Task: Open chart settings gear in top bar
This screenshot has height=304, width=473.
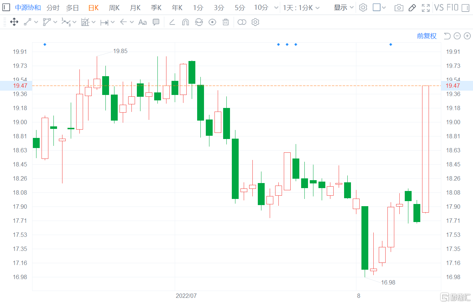Action: pos(363,8)
